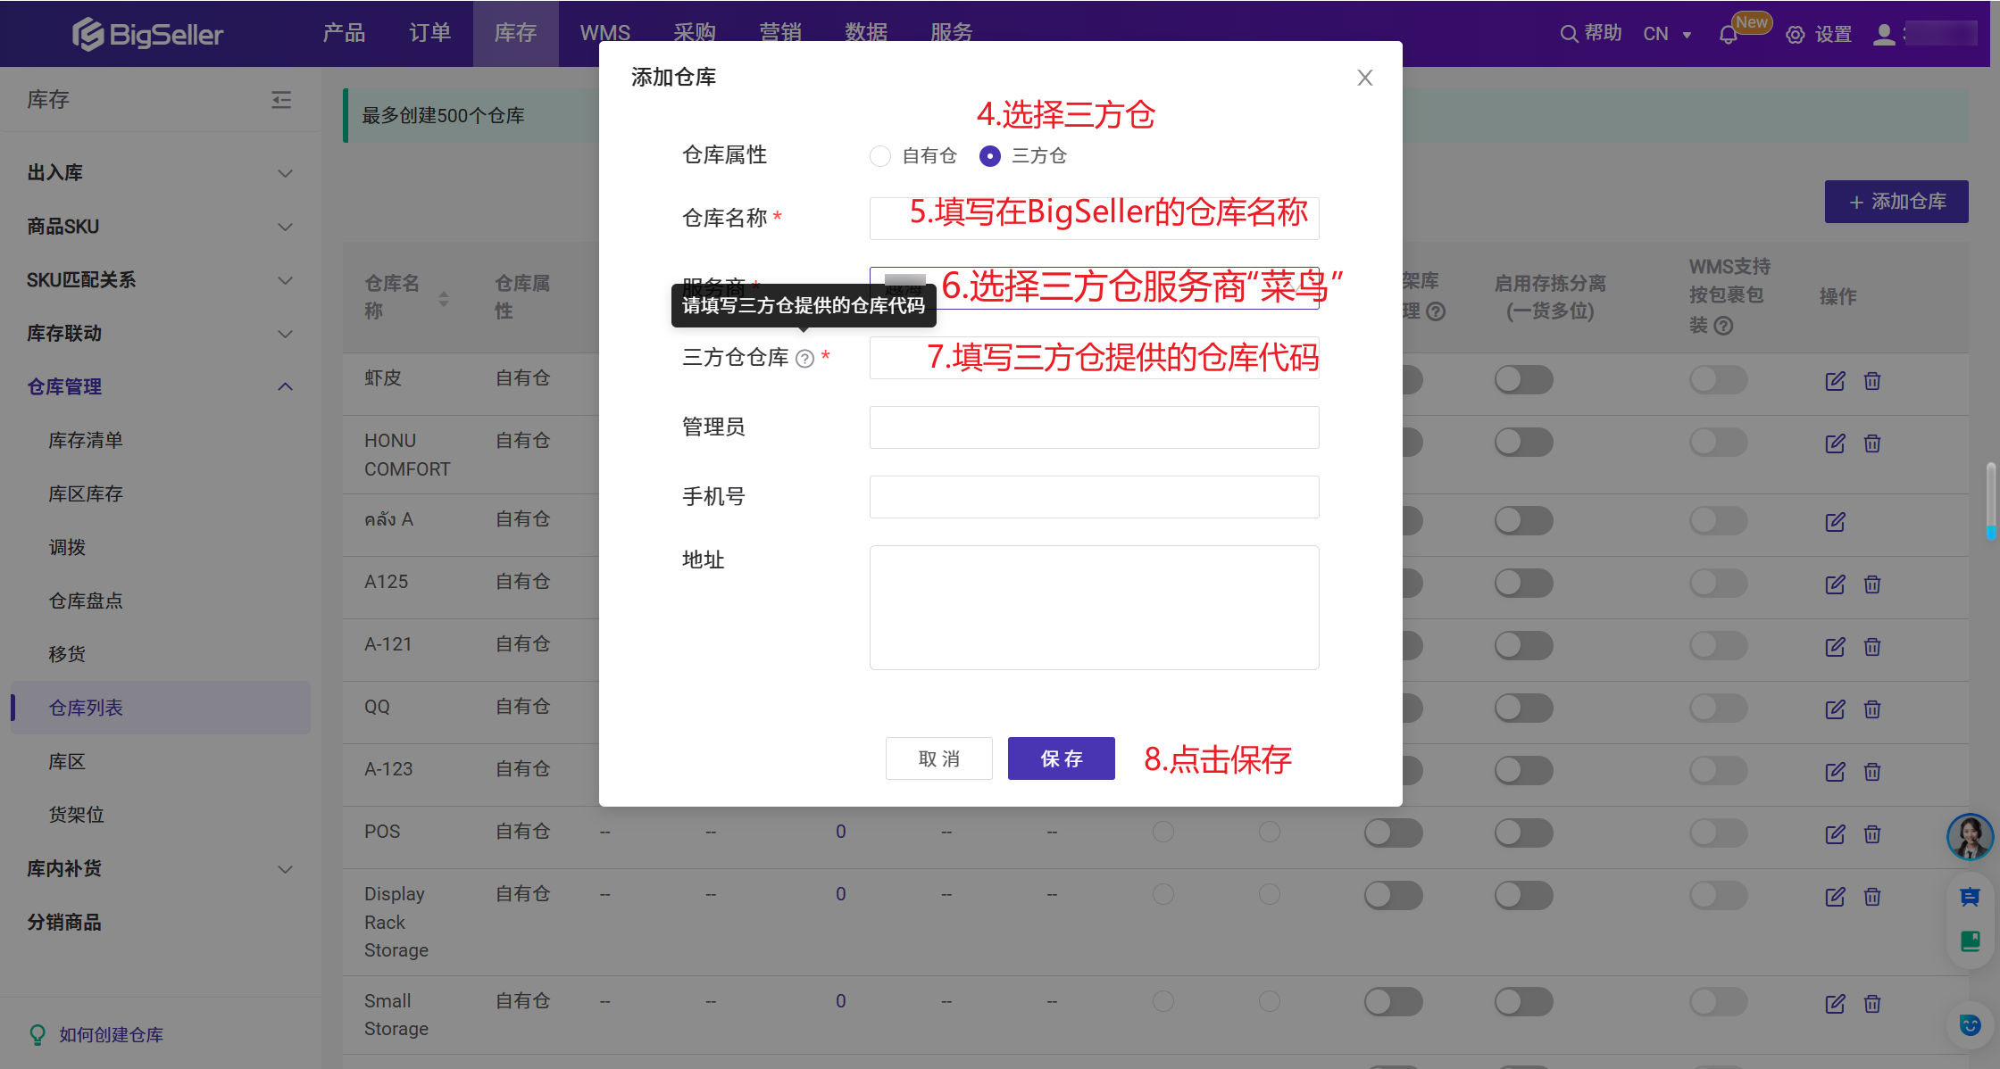Click help icon in WMS支持按包裹包装 header

[1723, 326]
